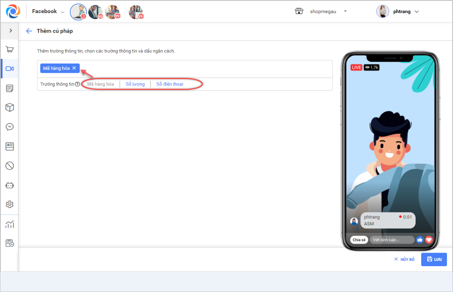Select the fourth page avatar after divider
The width and height of the screenshot is (453, 292).
click(x=136, y=12)
